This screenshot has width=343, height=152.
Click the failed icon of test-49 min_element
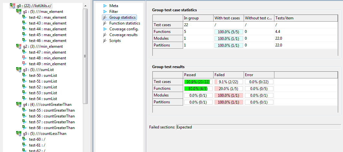pyautogui.click(x=24, y=64)
